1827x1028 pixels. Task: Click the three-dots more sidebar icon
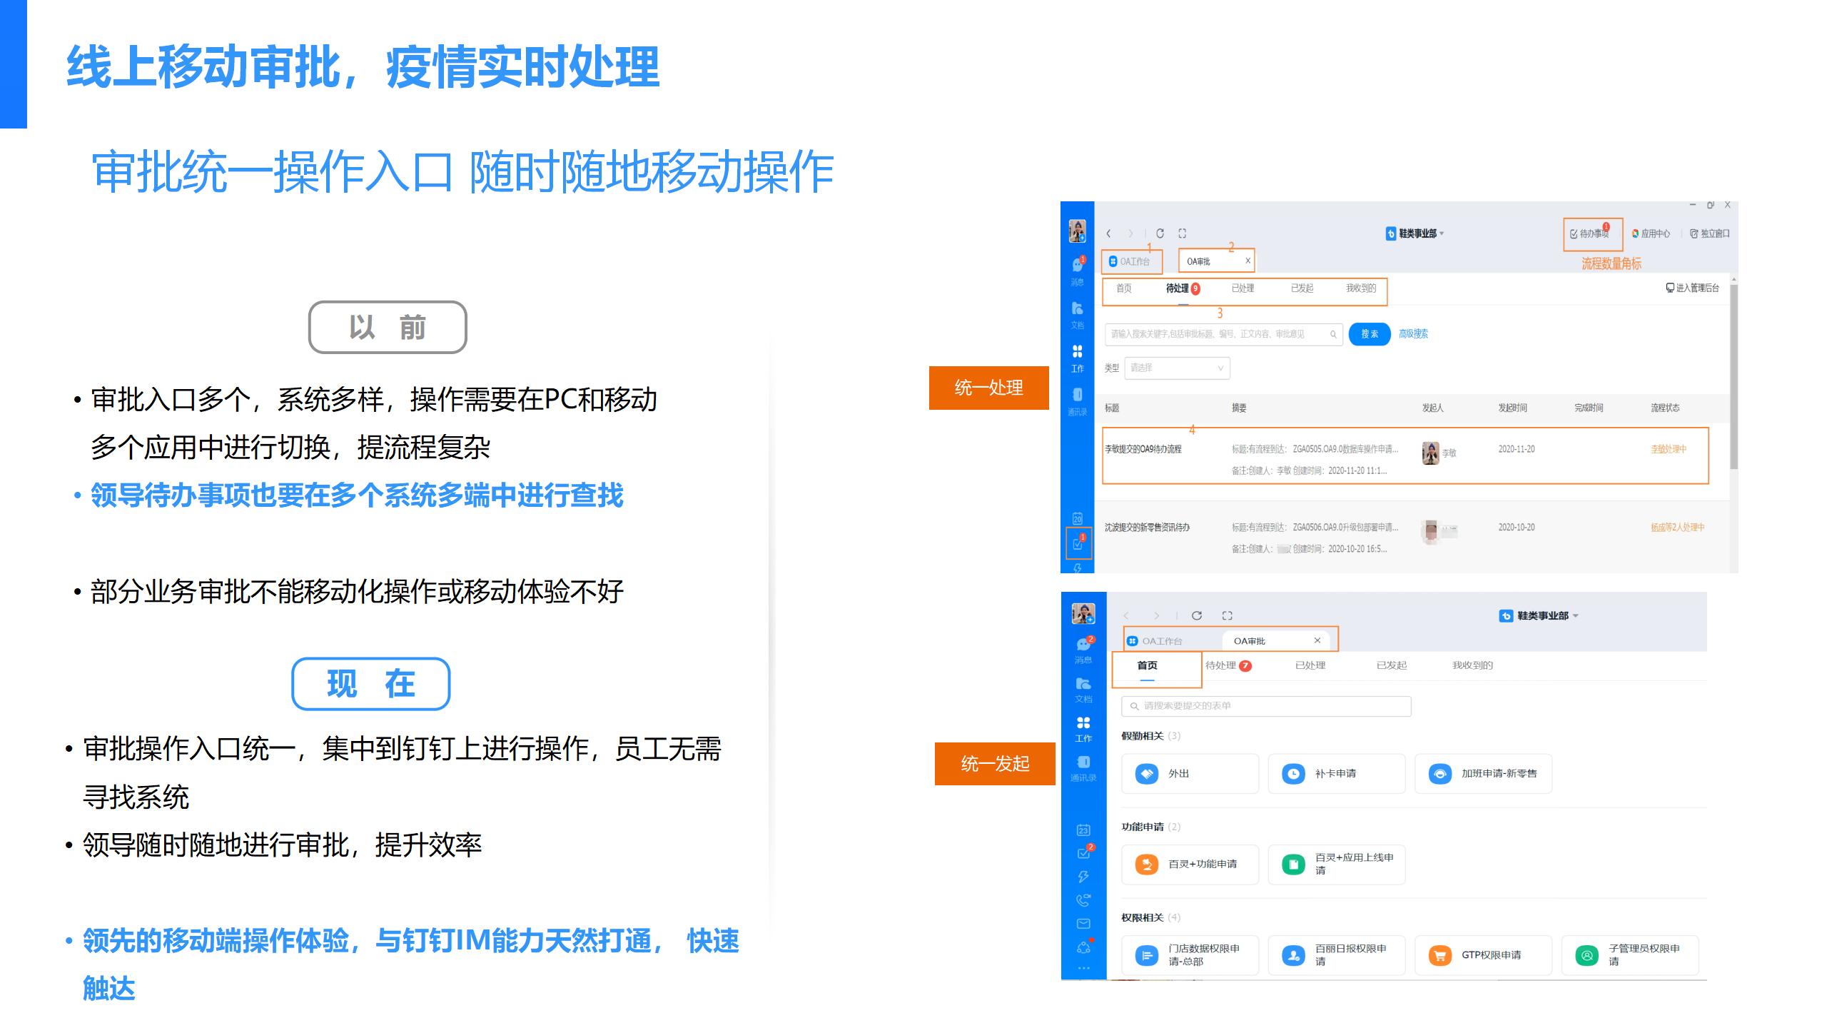1083,969
